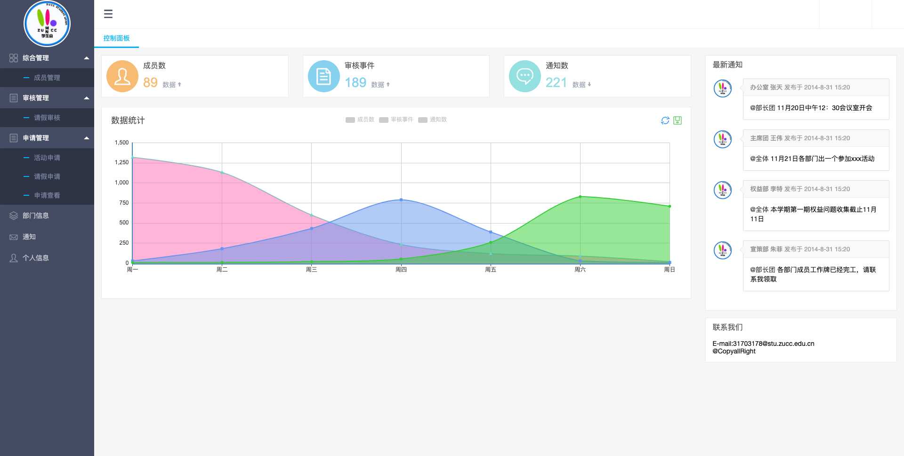Refresh the 数据统计 chart
The image size is (904, 456).
[665, 120]
